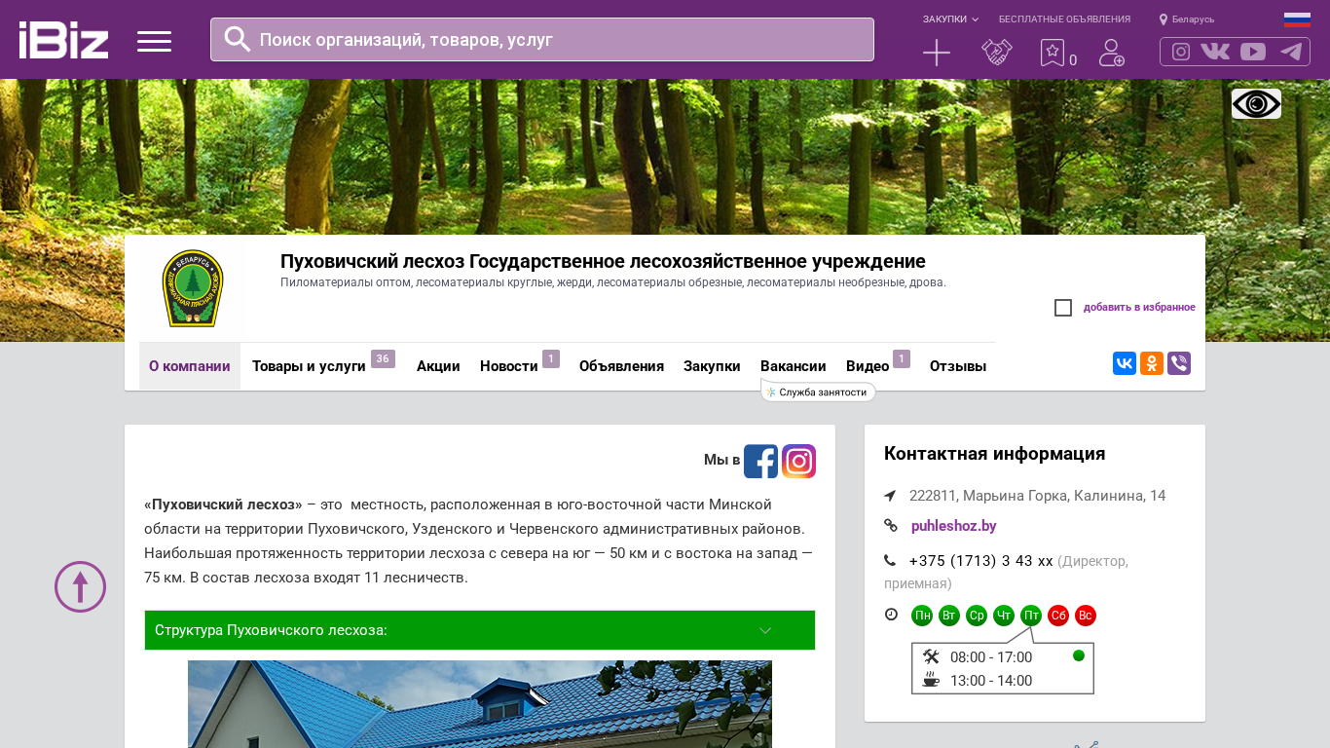Open the Беларусь region selector

coord(1187,19)
